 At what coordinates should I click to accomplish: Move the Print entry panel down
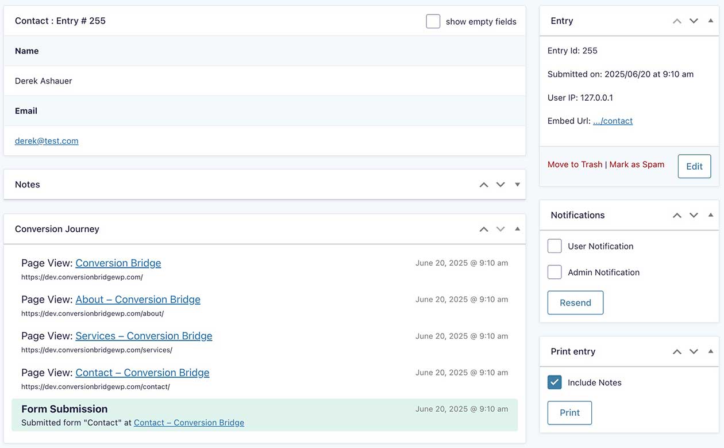point(694,351)
